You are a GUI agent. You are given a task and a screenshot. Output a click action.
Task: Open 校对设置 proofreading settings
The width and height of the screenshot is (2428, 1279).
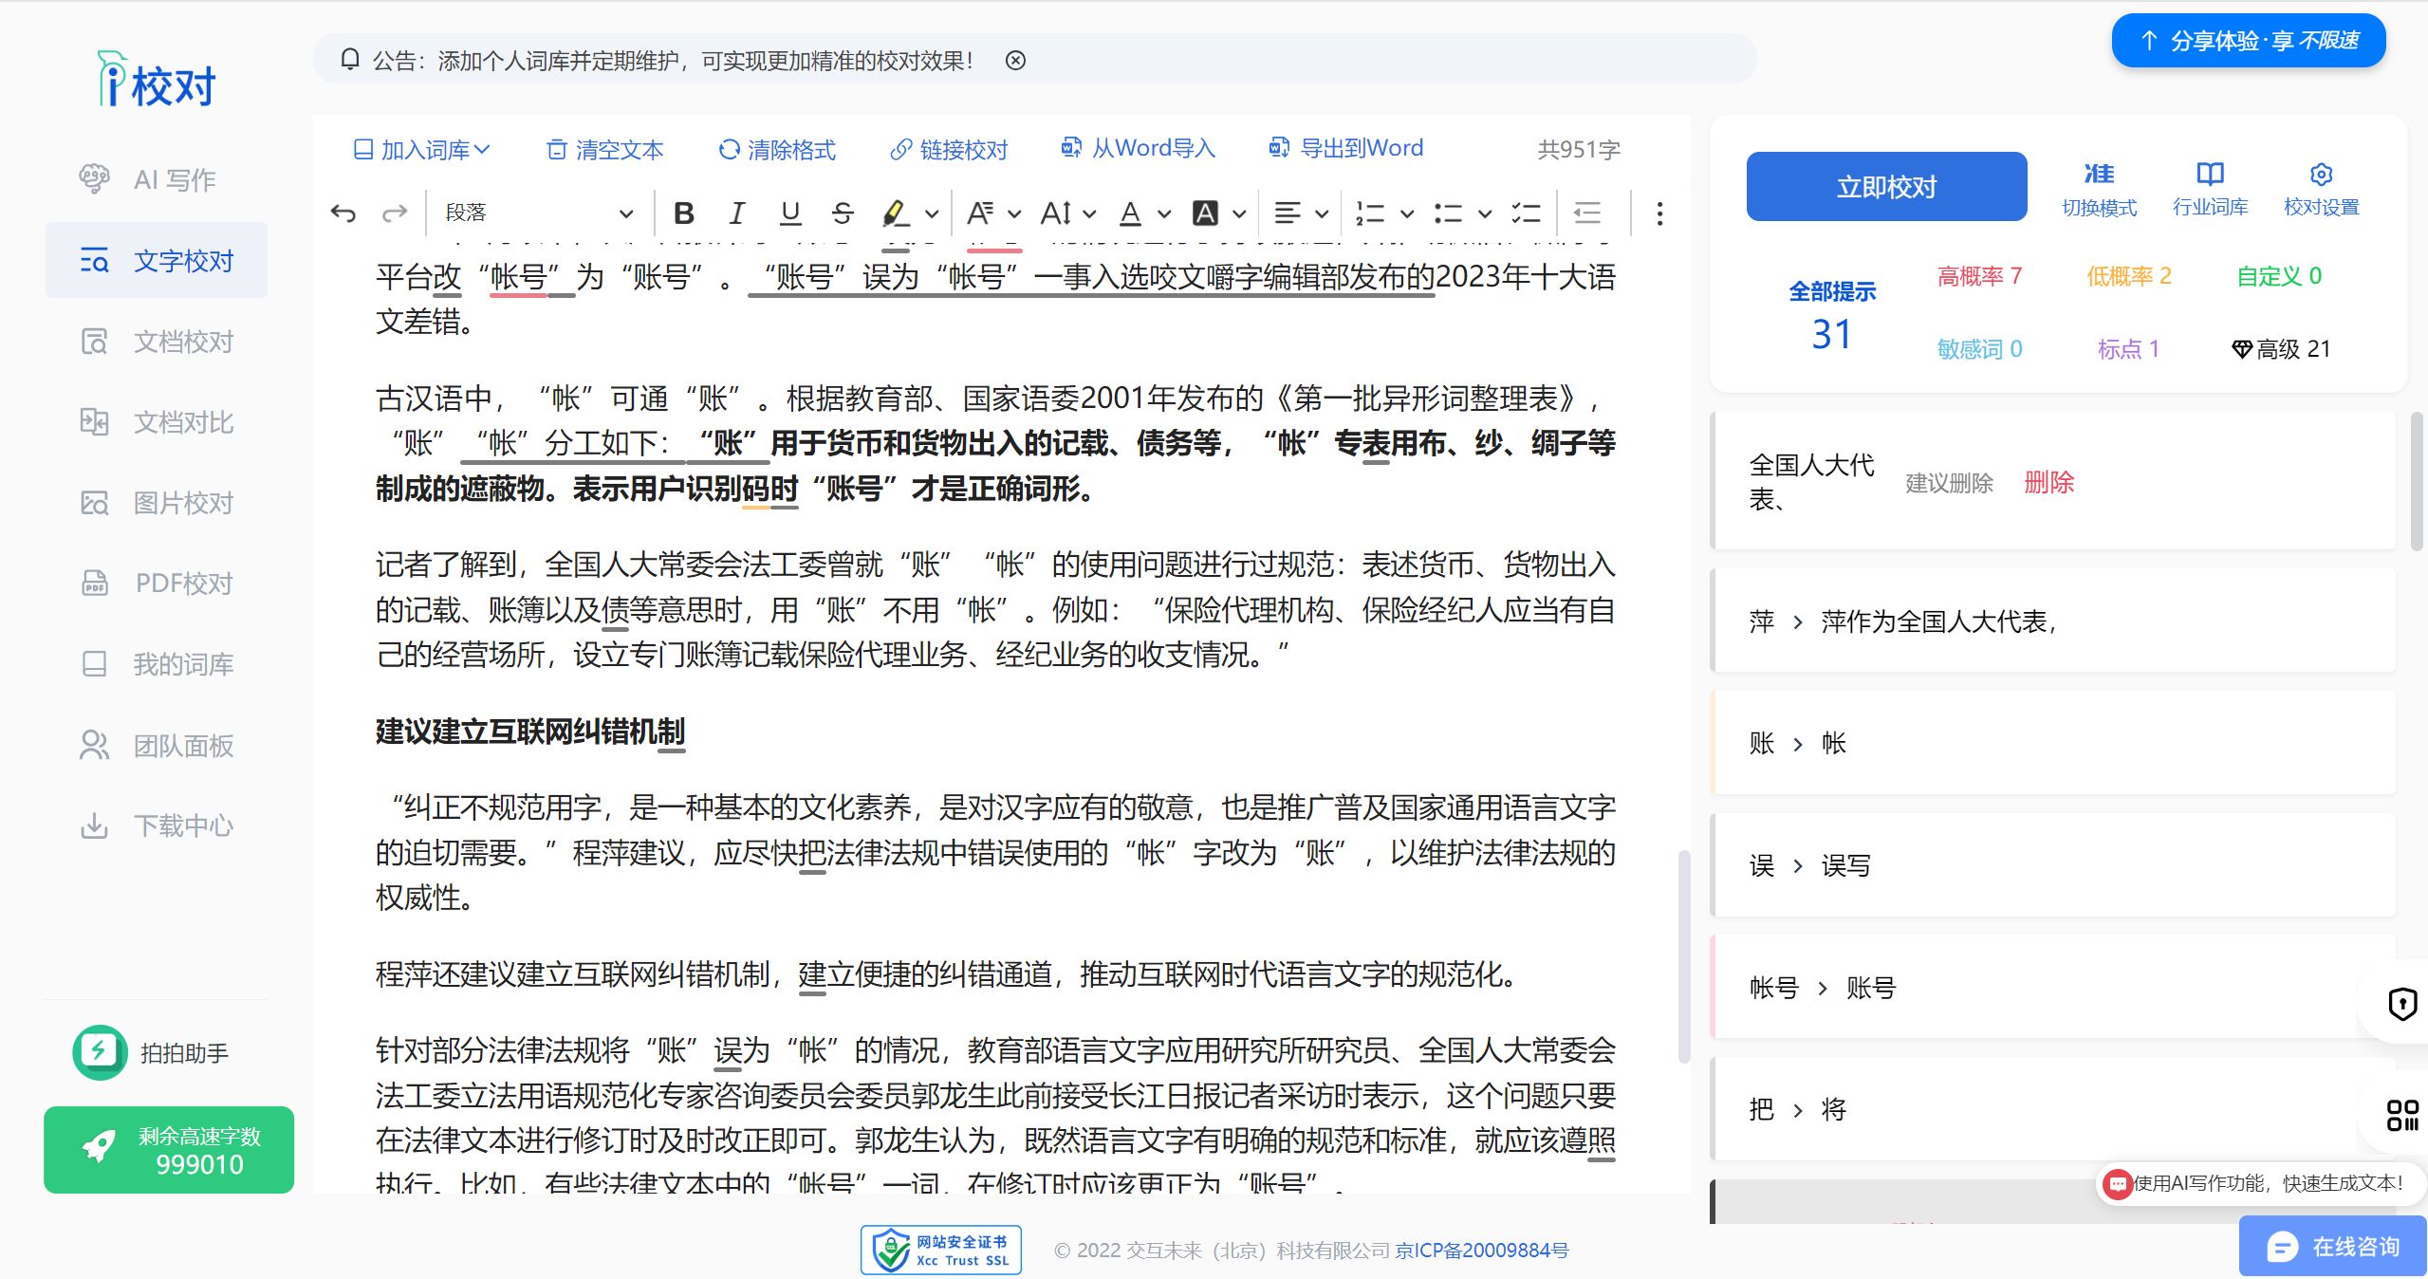point(2321,190)
